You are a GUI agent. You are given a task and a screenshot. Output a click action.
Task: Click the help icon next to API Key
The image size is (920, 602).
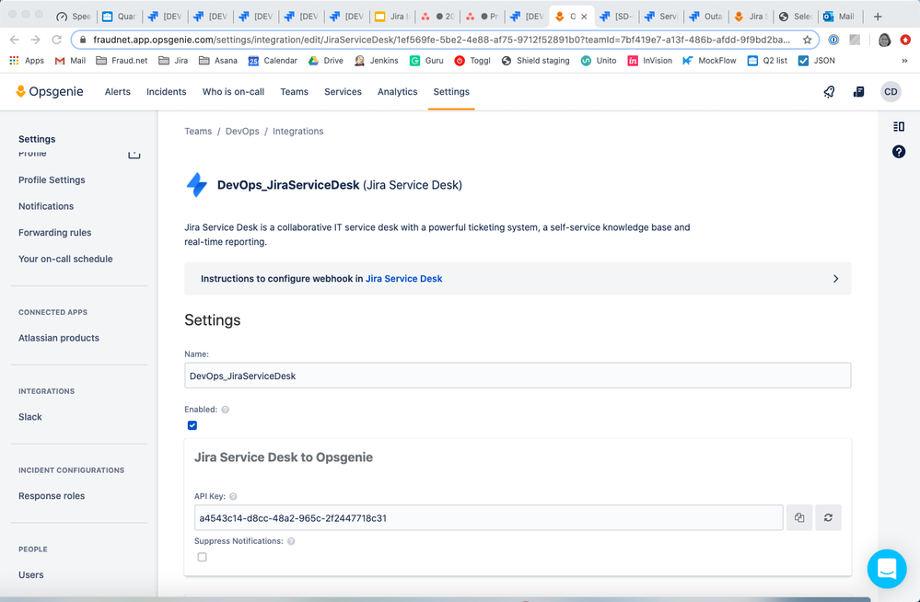(233, 496)
